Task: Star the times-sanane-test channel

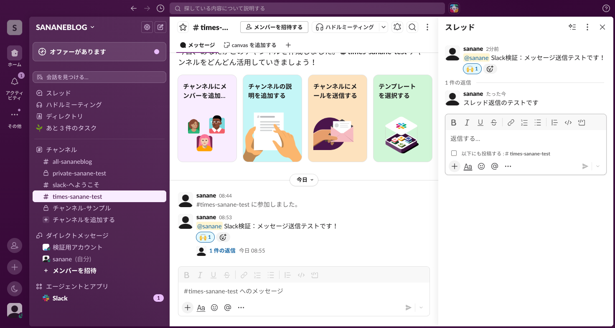Action: click(x=183, y=27)
